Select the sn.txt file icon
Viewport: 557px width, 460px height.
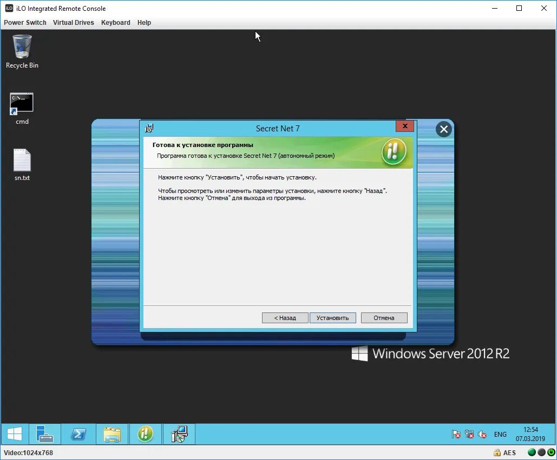[x=22, y=165]
